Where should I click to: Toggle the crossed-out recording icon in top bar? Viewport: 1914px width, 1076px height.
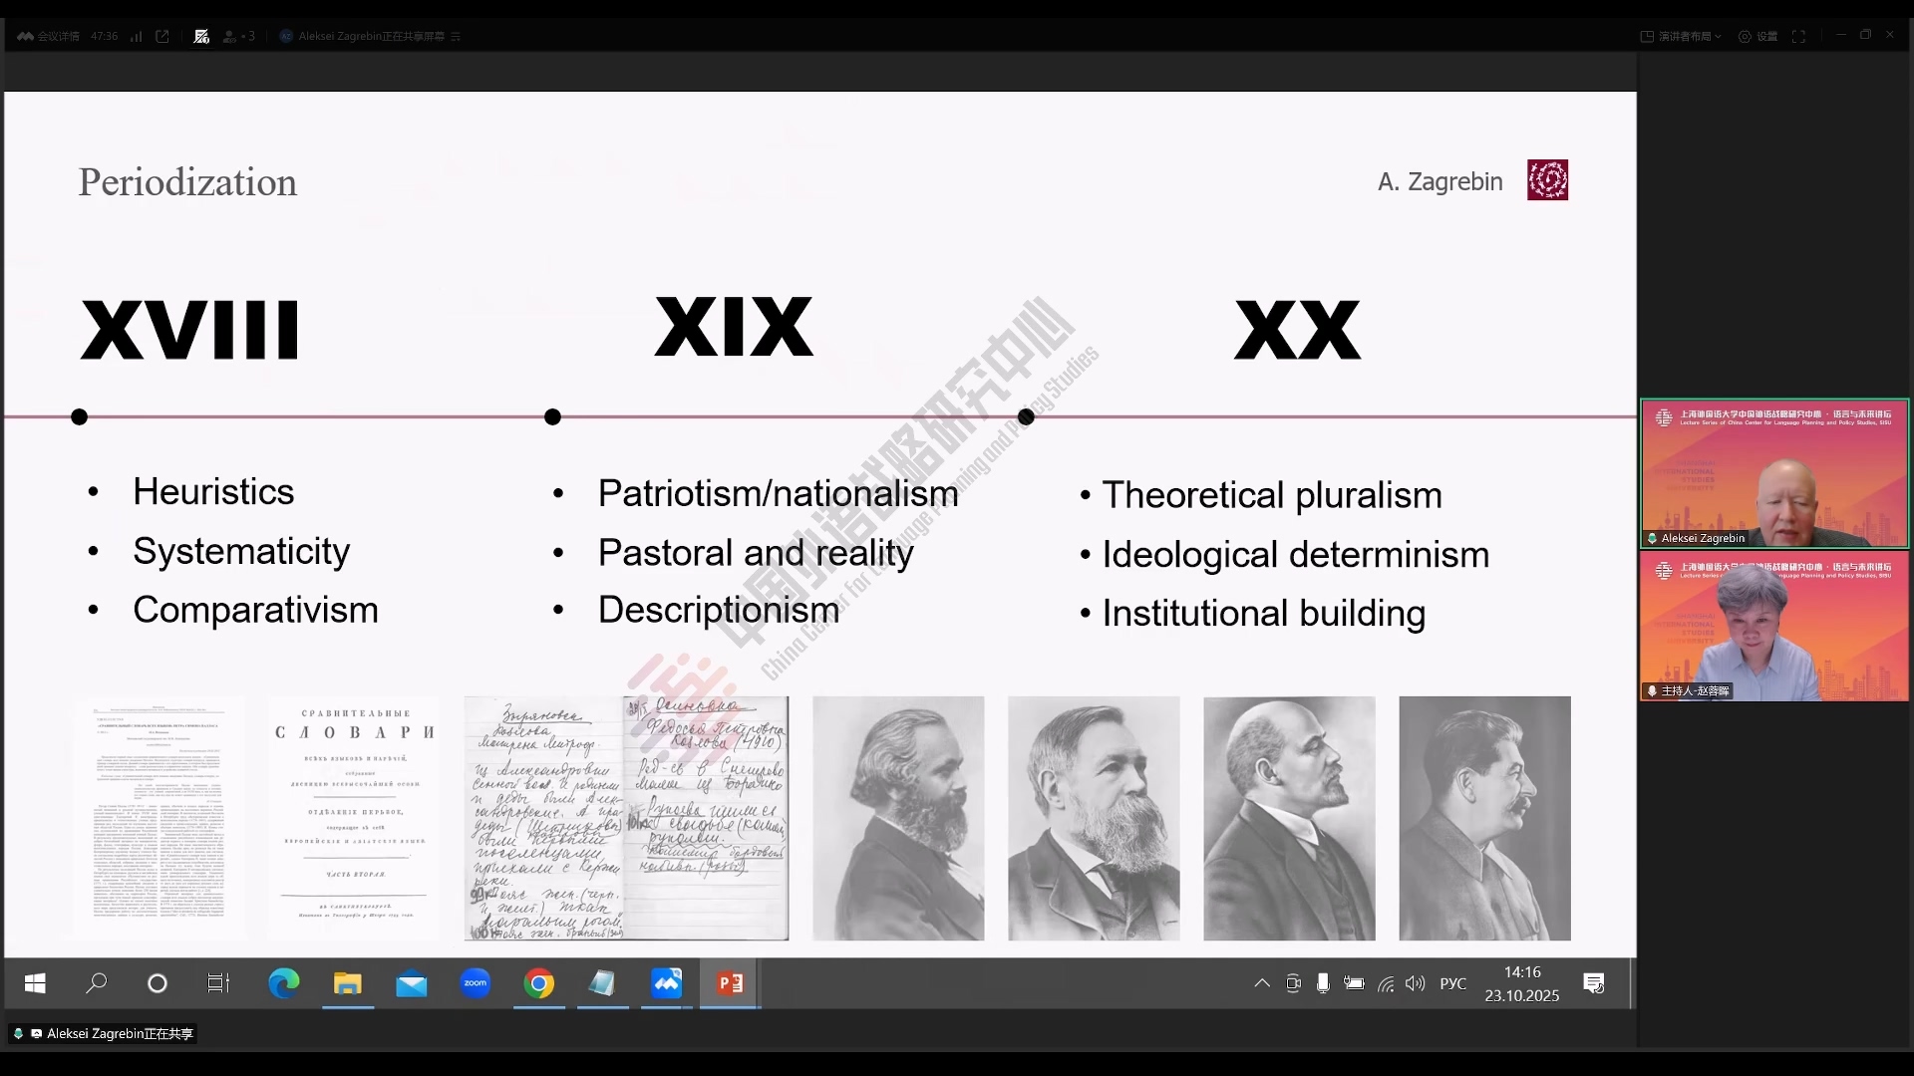pos(201,36)
